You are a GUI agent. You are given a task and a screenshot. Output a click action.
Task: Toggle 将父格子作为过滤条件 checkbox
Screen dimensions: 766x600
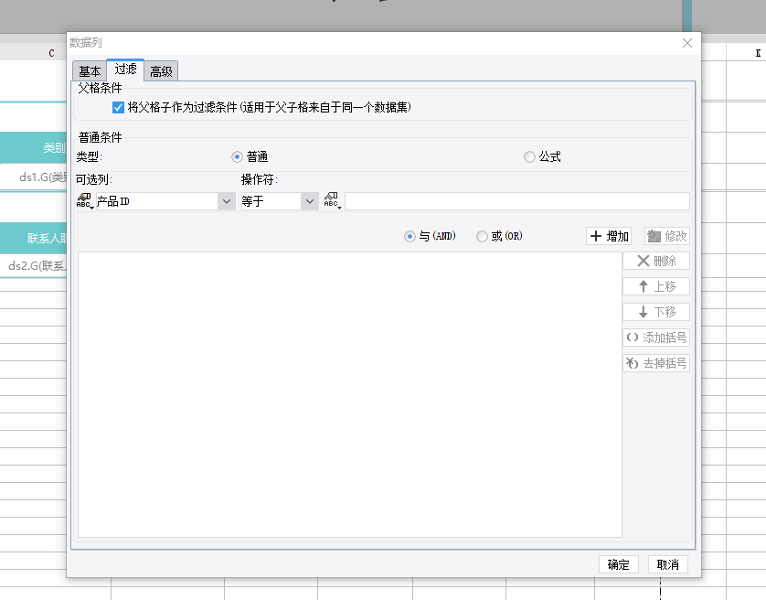[118, 107]
